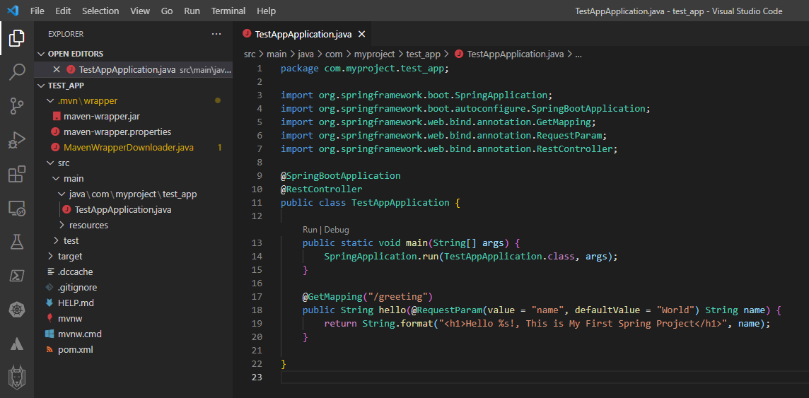Click '@SpringBootApplication' annotation on line 9

[x=341, y=175]
